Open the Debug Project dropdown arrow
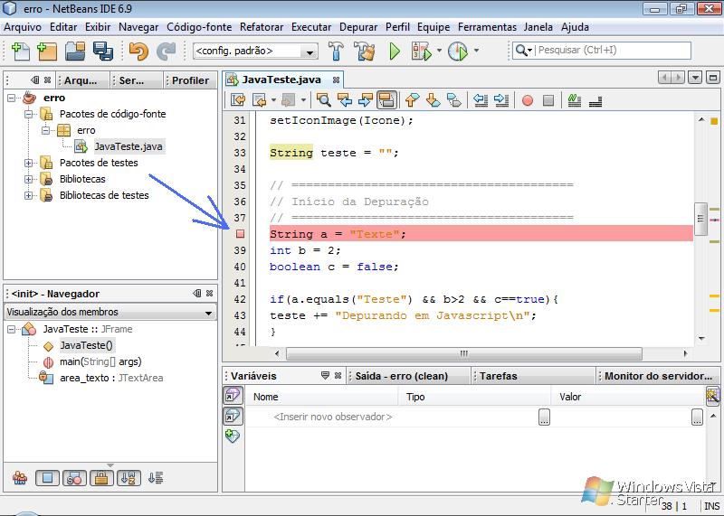Image resolution: width=724 pixels, height=516 pixels. point(439,51)
